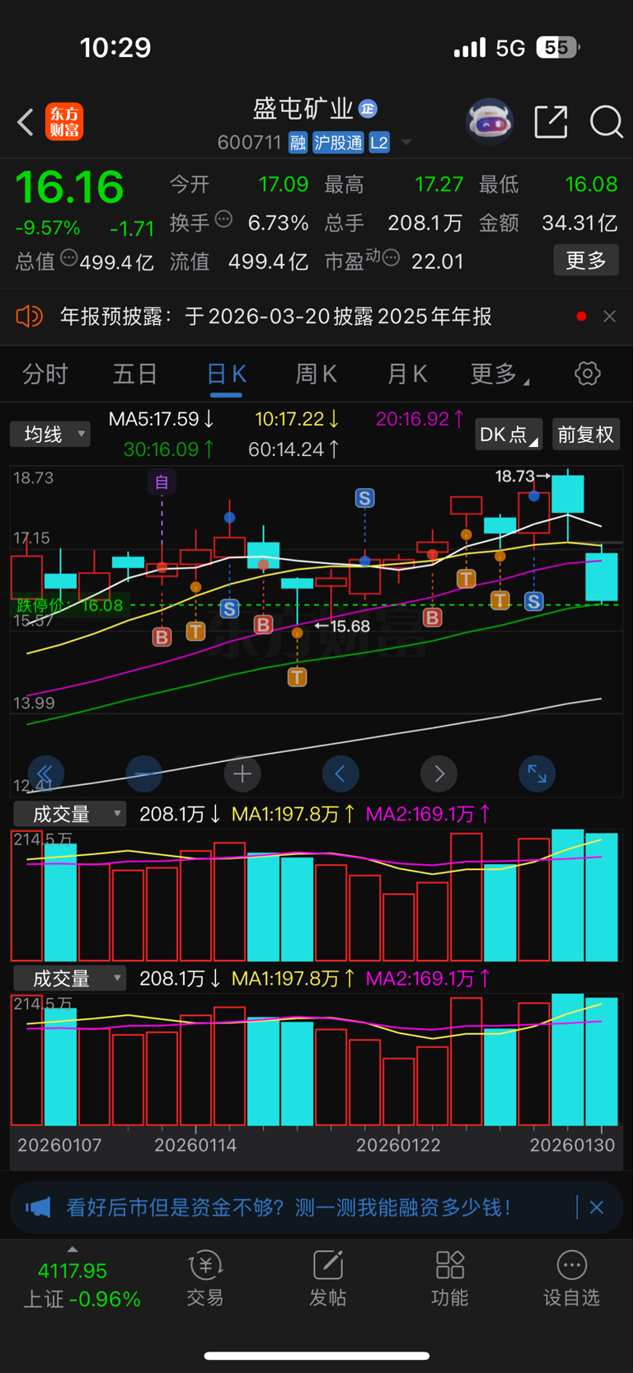Tap the tallest cyan bar in upper volume chart

(568, 896)
